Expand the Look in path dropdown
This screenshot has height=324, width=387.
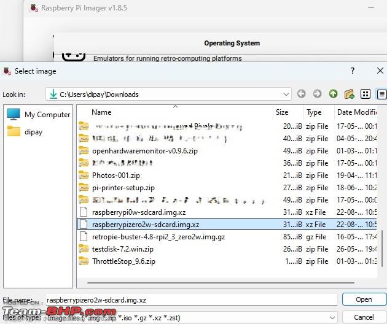pos(286,94)
